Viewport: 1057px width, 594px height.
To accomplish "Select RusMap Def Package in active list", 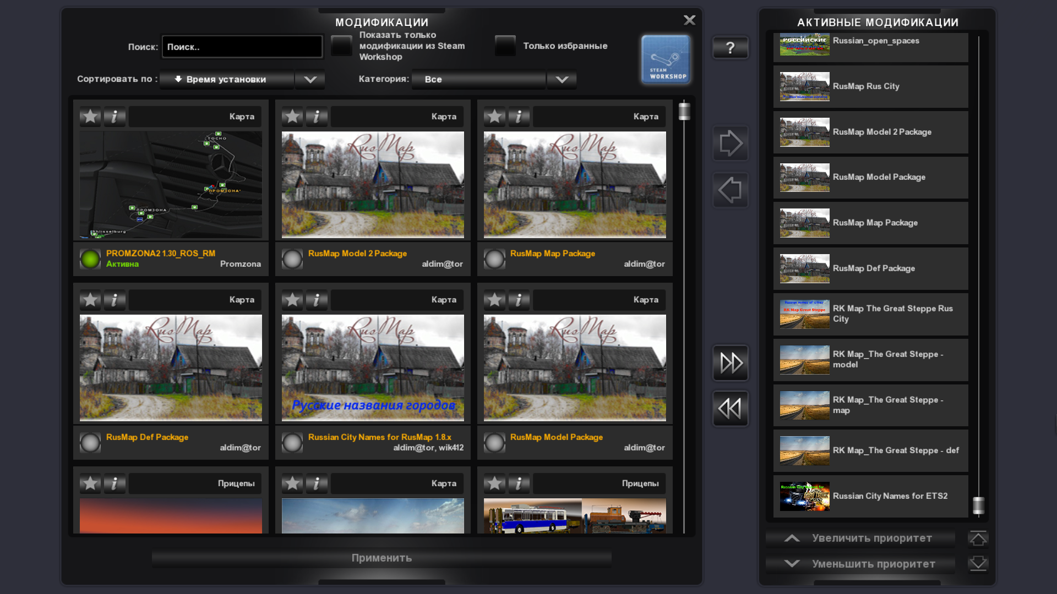I will [870, 268].
